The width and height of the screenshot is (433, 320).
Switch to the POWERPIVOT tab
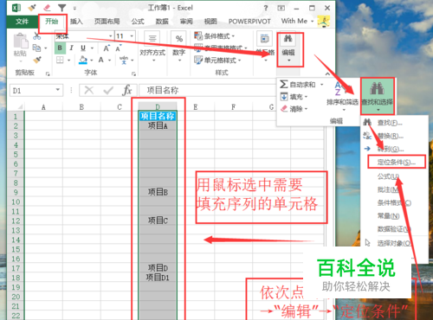tap(249, 22)
